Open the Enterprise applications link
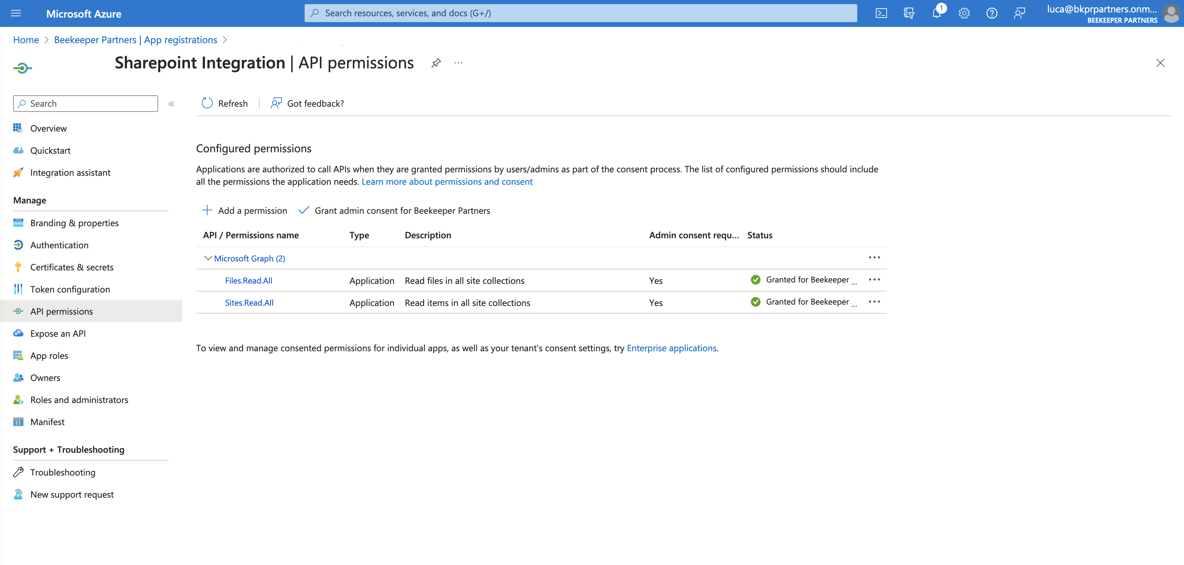 [x=671, y=348]
